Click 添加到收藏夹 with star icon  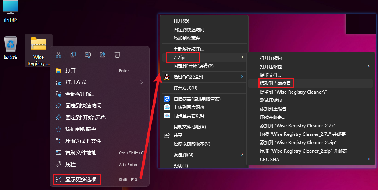point(100,129)
